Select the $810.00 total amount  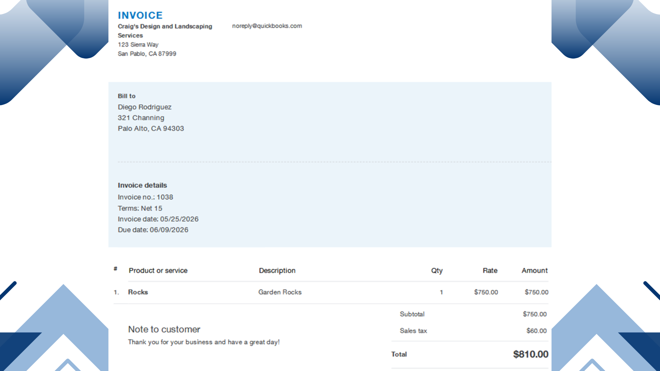[531, 354]
